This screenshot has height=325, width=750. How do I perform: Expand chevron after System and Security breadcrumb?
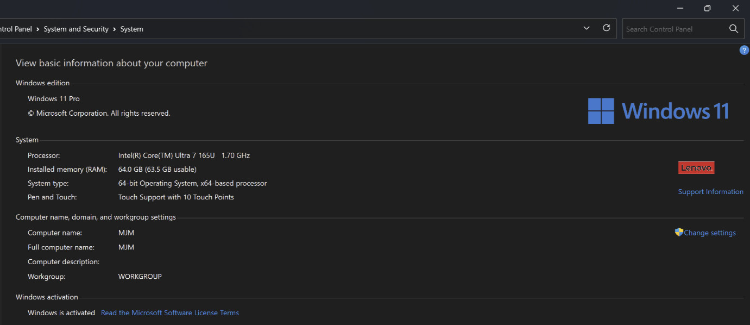pos(115,29)
